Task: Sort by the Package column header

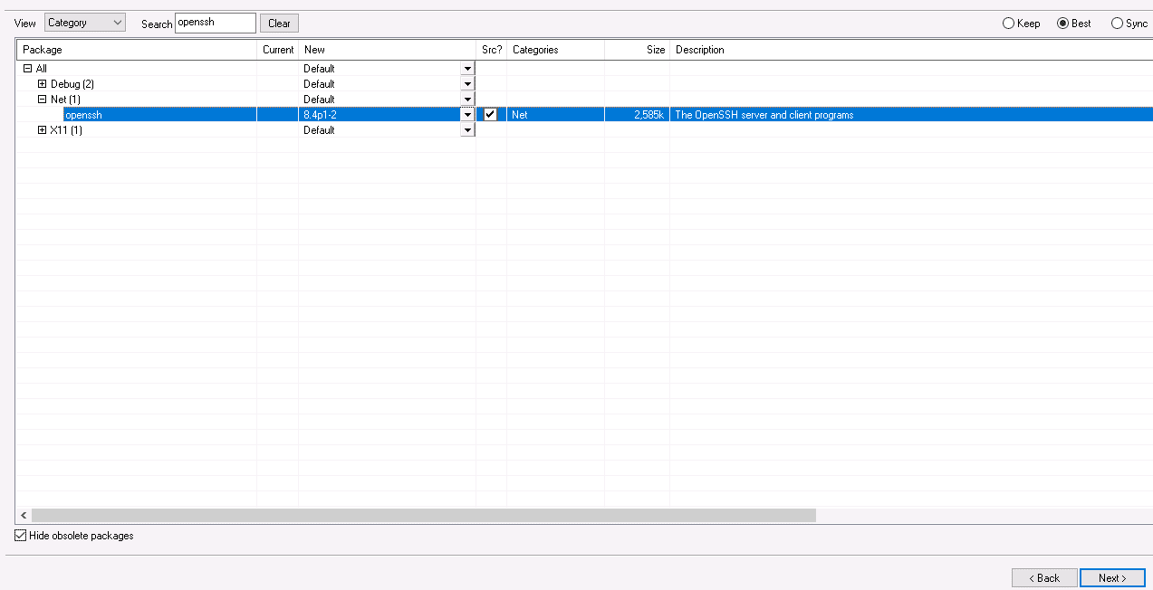Action: [x=137, y=50]
